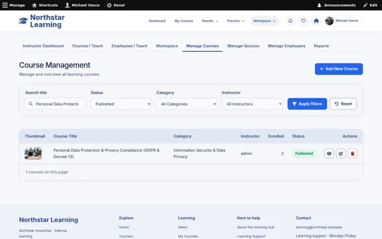Expand the Results dropdown menu

(210, 21)
